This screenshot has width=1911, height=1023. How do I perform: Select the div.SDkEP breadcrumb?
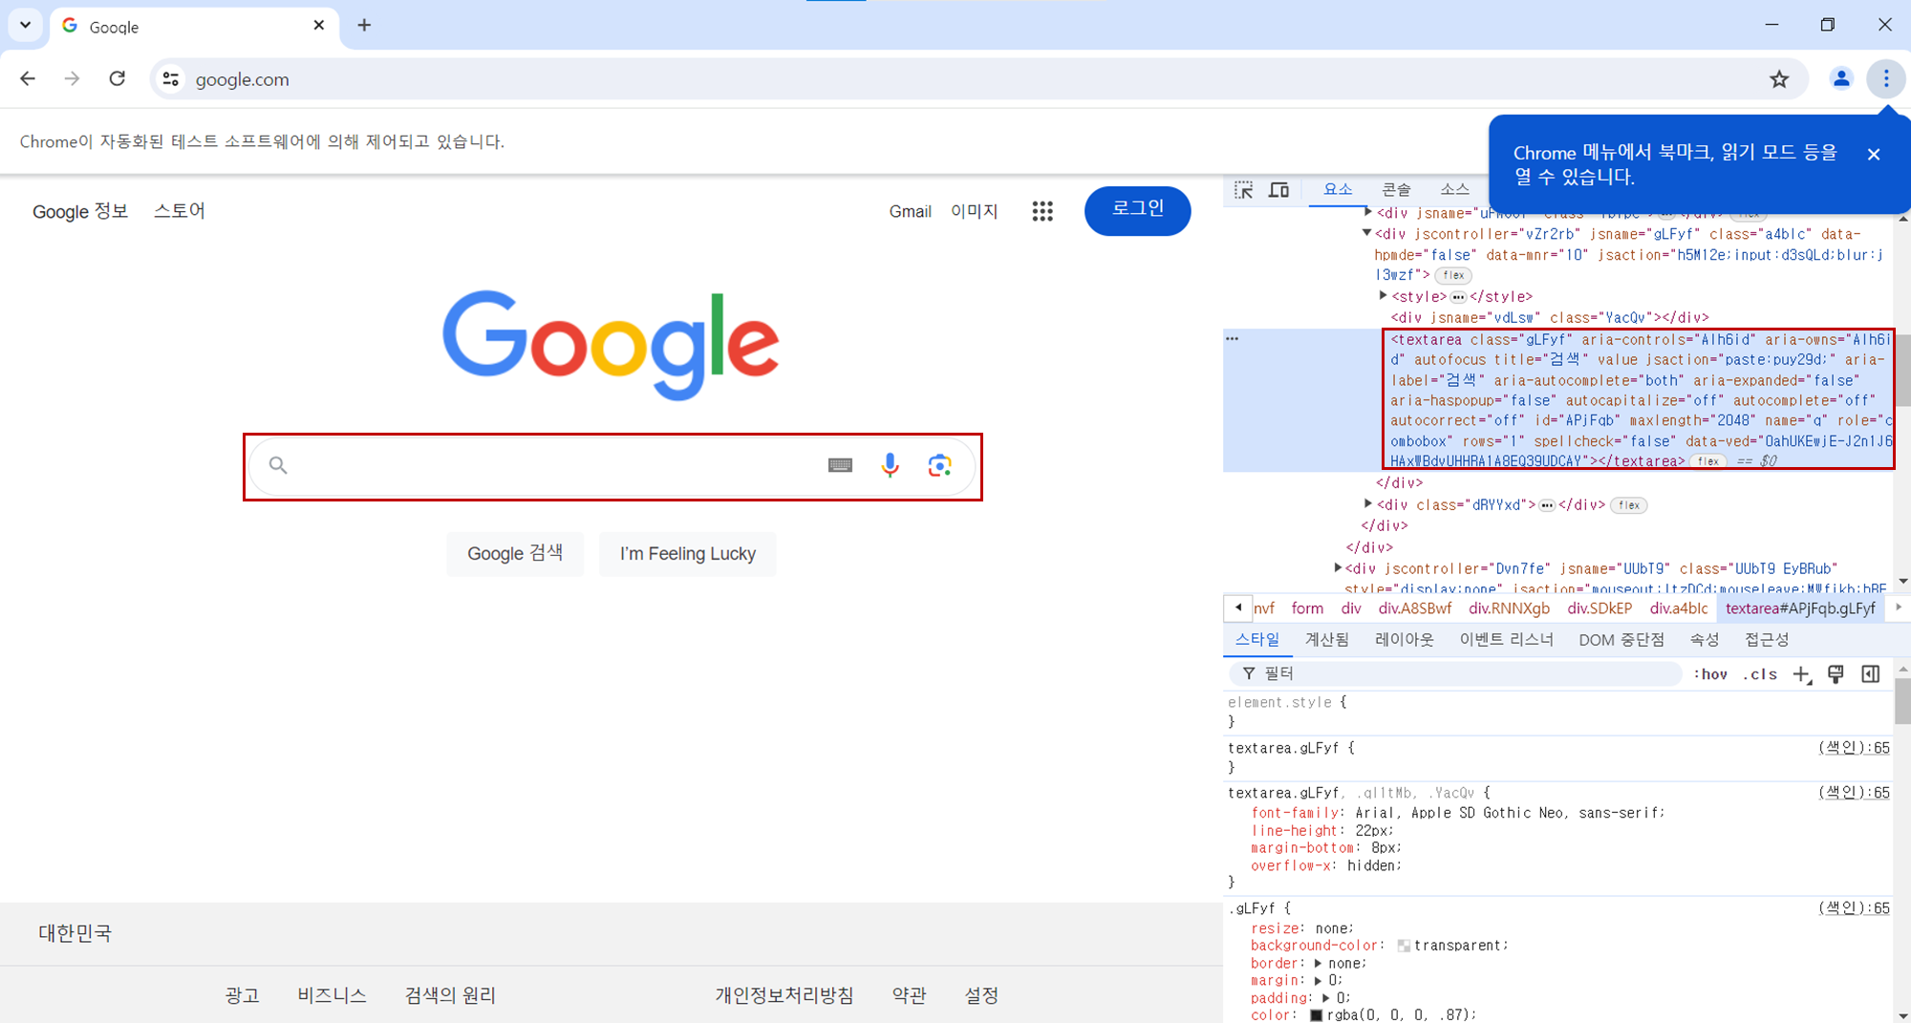click(1600, 608)
